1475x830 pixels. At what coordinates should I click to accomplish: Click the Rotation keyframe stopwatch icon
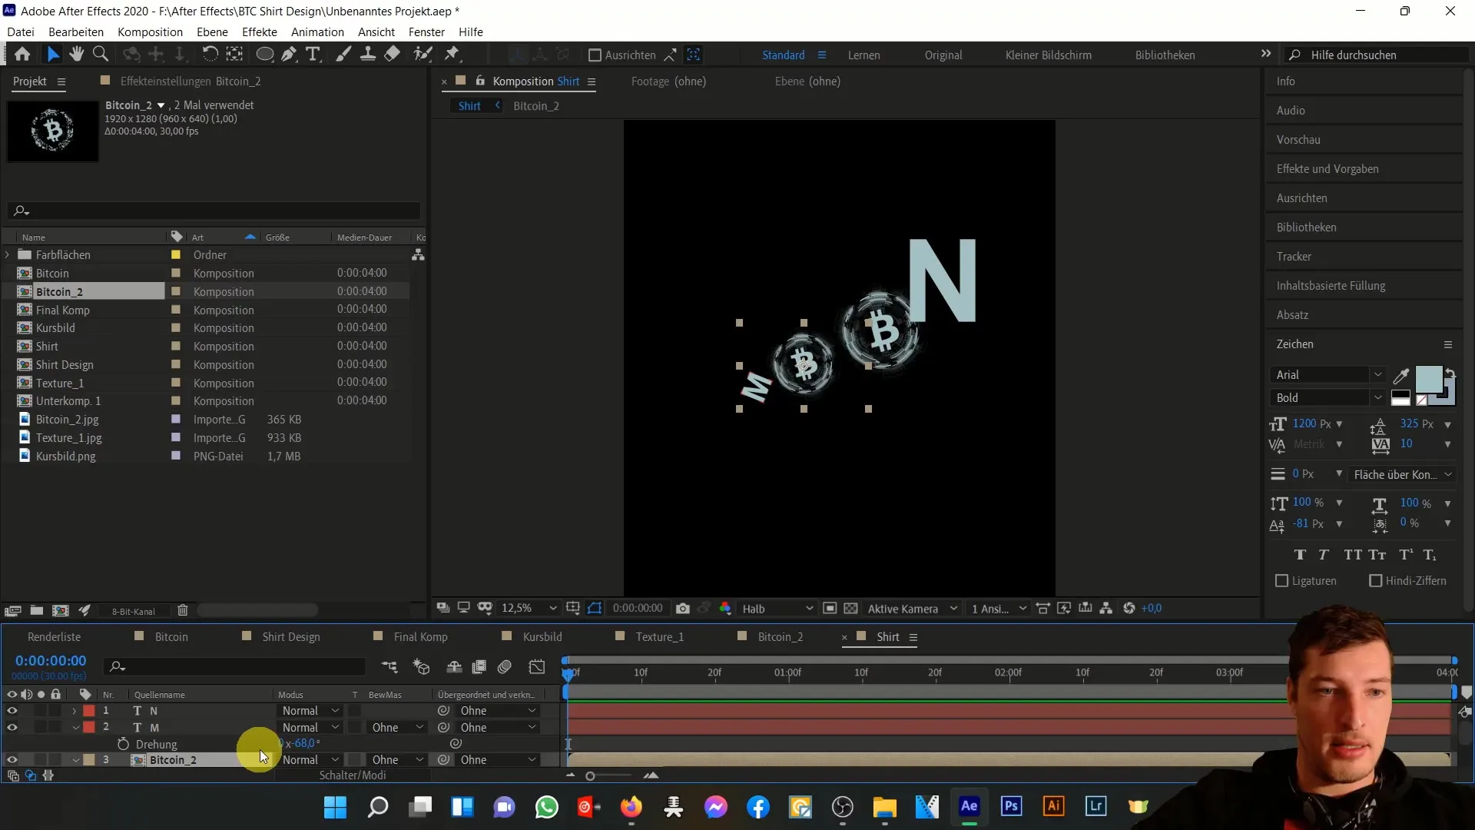tap(121, 744)
